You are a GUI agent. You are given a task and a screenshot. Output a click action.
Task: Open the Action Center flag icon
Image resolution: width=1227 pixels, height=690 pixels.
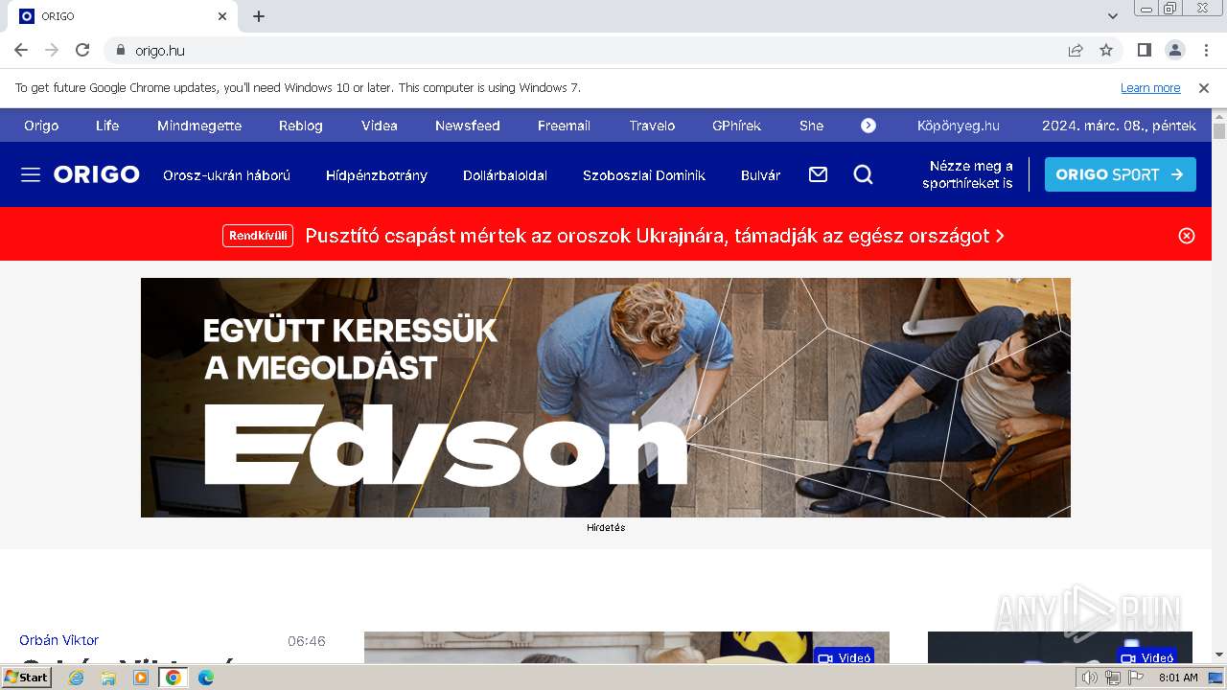point(1136,678)
